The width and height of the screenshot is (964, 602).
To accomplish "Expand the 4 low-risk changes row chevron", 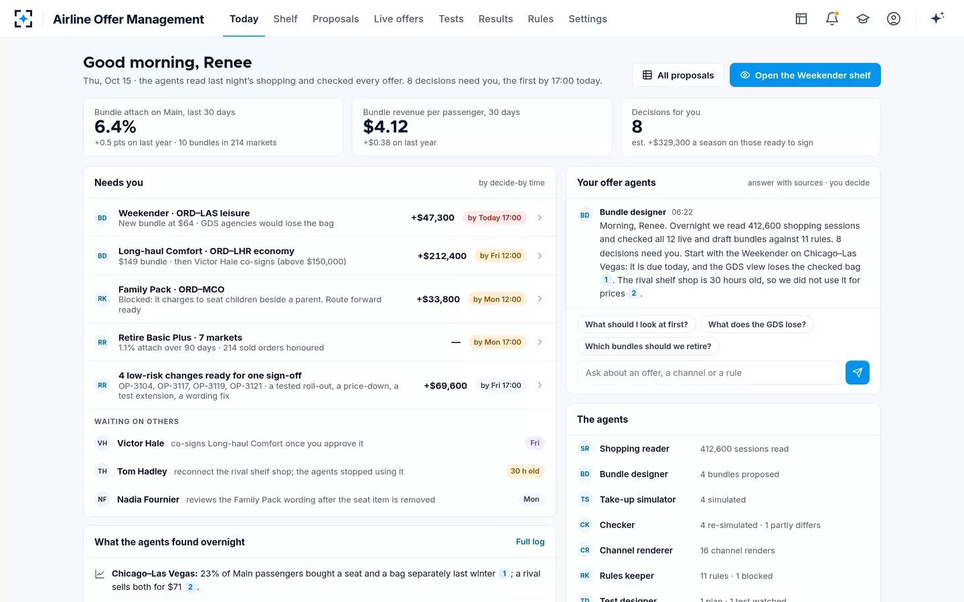I will click(540, 385).
